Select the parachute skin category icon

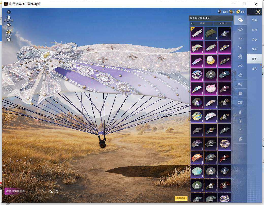pyautogui.click(x=240, y=20)
